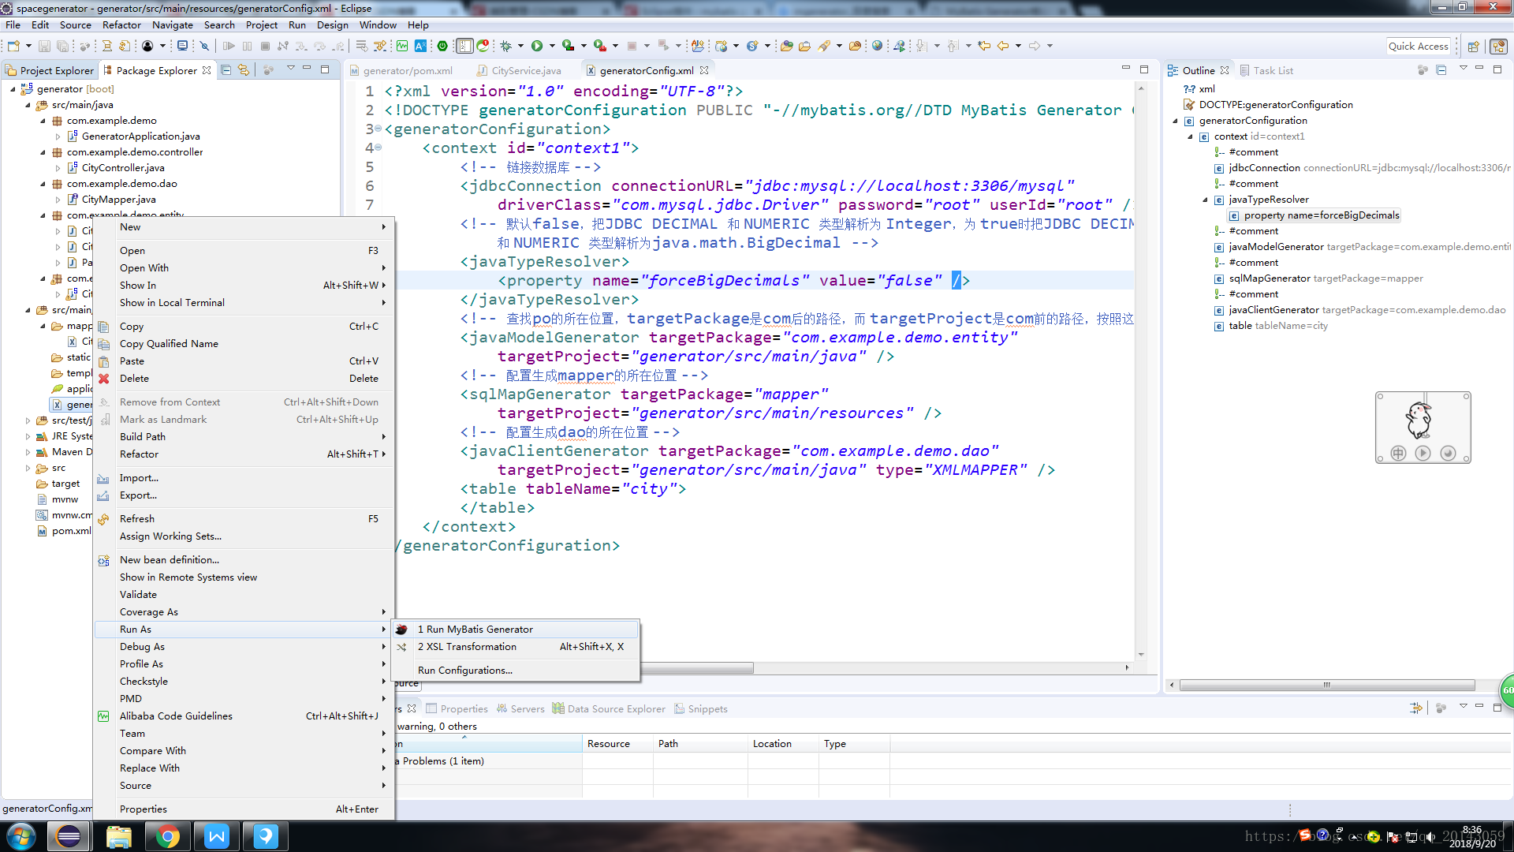
Task: Click the green circular 60 badge
Action: pos(1506,690)
